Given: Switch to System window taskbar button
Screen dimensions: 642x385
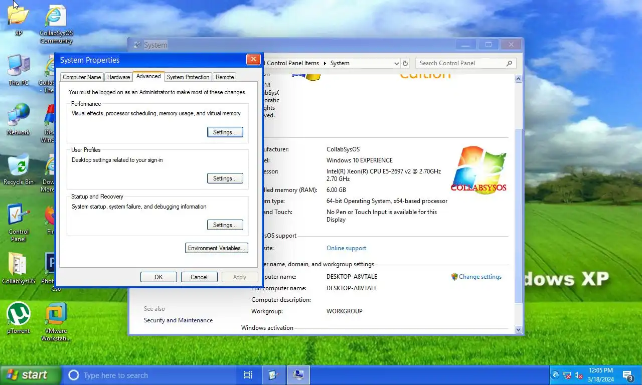Looking at the screenshot, I should point(298,375).
